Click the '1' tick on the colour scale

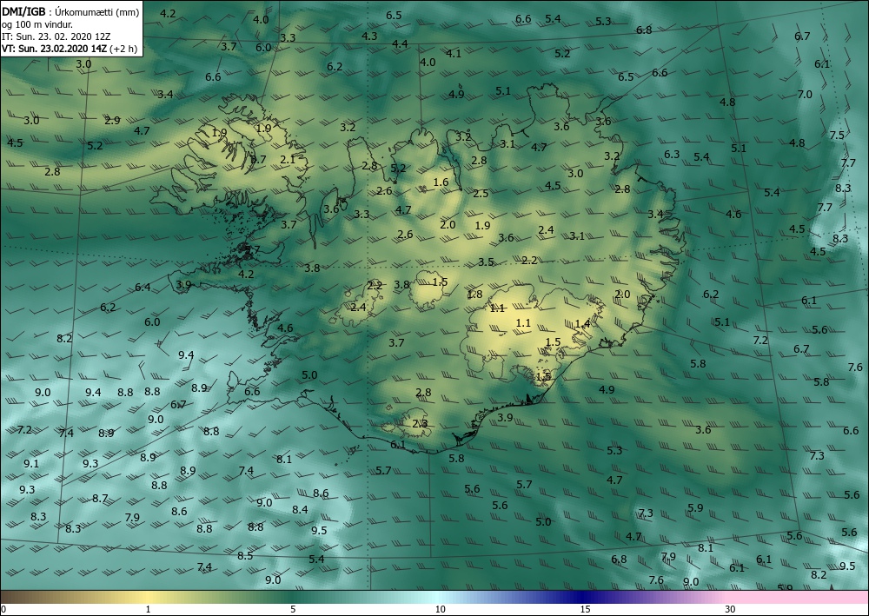tap(148, 609)
